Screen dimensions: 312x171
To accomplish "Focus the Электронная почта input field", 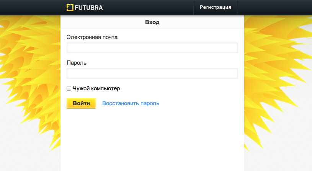I will 152,48.
